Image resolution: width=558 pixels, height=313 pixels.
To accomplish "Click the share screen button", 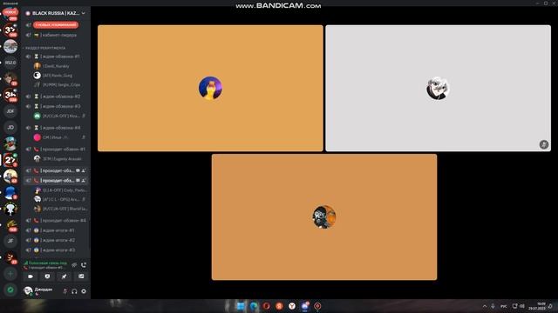I will [x=47, y=276].
